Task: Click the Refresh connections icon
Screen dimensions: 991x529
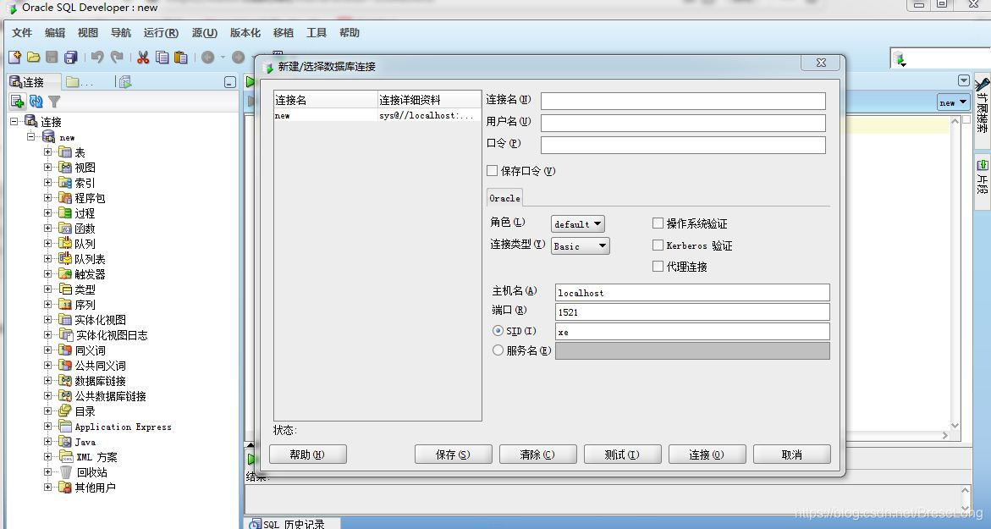Action: 36,101
